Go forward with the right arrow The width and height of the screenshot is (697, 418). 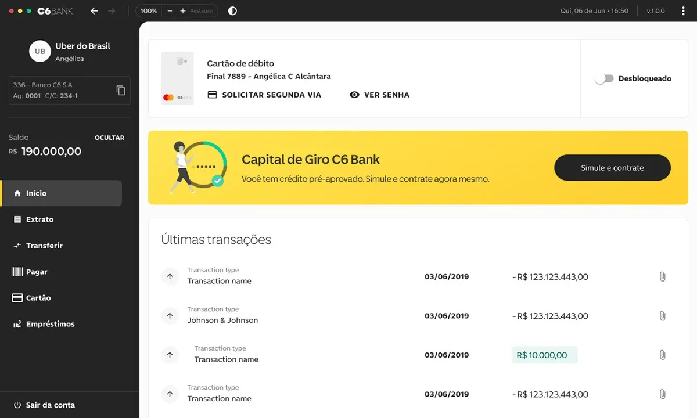112,11
